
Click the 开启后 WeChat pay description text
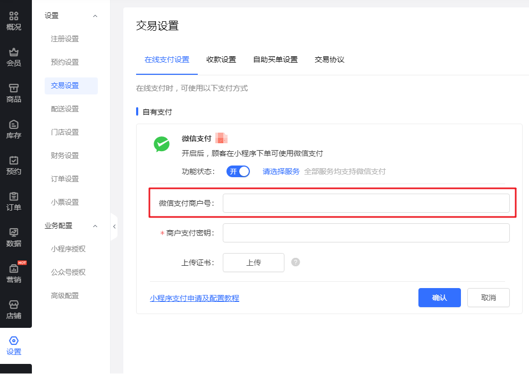tap(253, 153)
